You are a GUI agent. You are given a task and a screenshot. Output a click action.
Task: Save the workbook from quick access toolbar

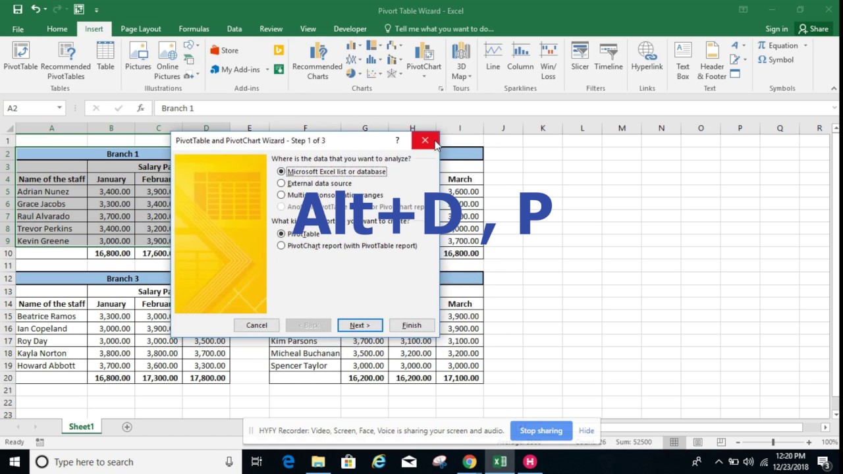tap(18, 10)
